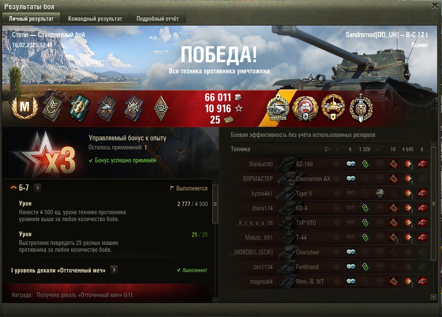This screenshot has height=317, width=442.
Task: Click the spotted icon in the magma64 row
Action: point(350,281)
